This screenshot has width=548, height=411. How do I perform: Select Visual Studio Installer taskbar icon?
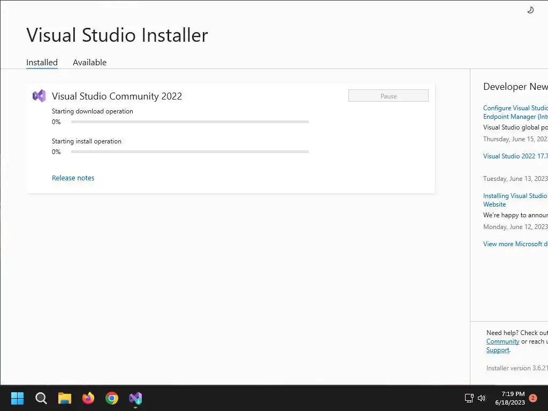click(x=135, y=398)
